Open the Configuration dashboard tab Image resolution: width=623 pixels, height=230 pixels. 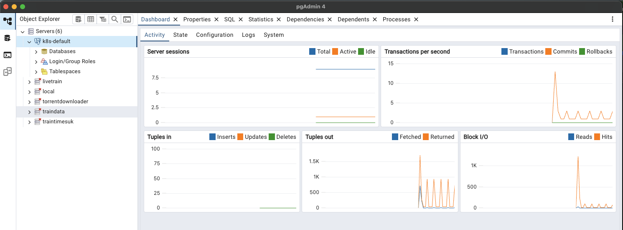coord(214,35)
